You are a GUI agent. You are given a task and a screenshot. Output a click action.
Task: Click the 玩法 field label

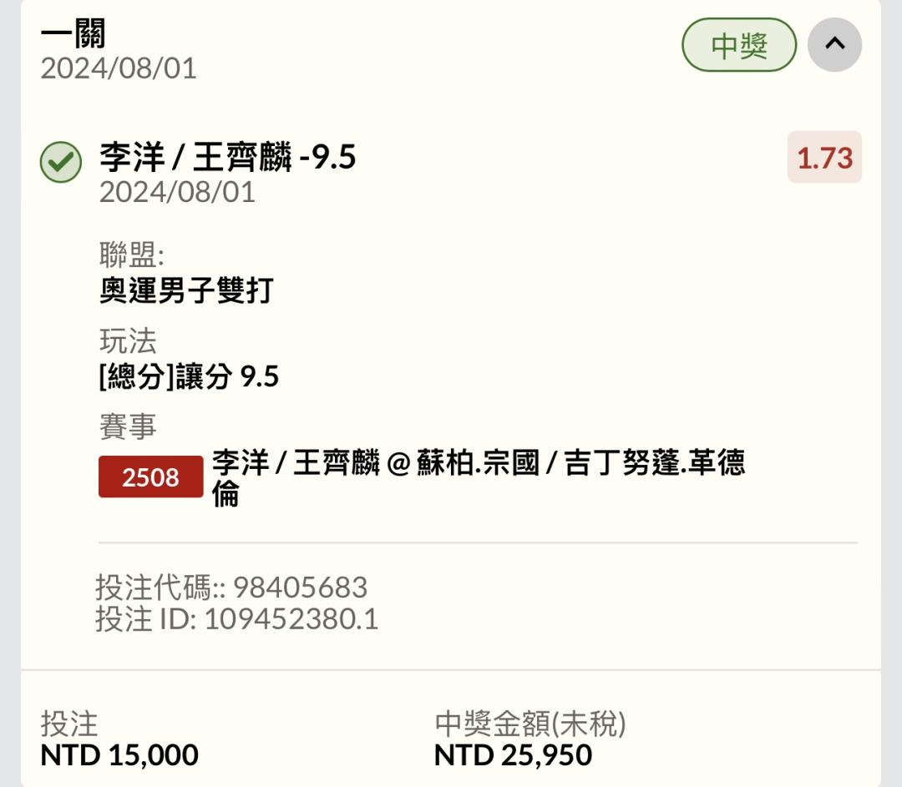[128, 341]
